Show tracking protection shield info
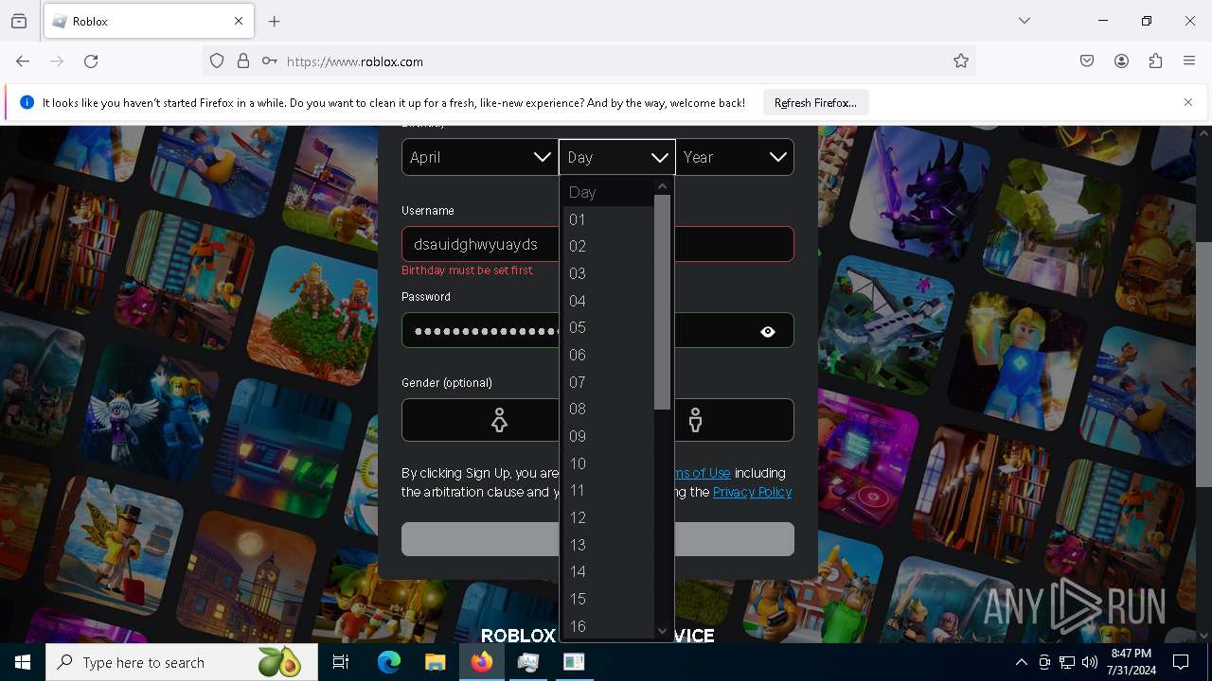1212x681 pixels. pyautogui.click(x=217, y=61)
